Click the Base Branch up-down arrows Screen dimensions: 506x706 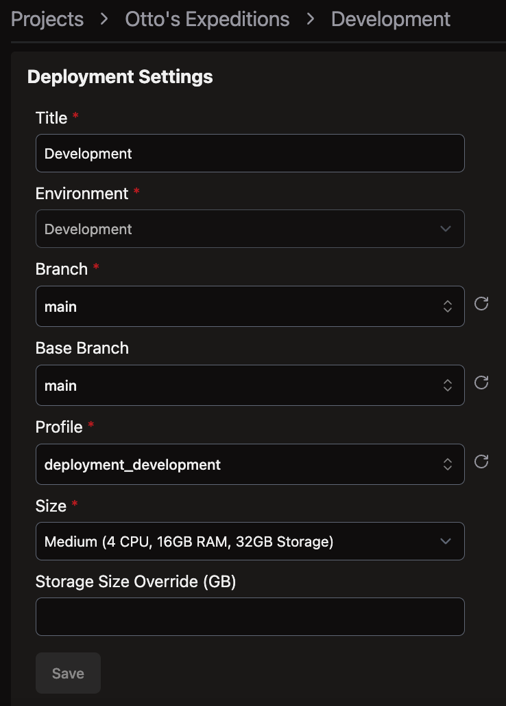(447, 385)
